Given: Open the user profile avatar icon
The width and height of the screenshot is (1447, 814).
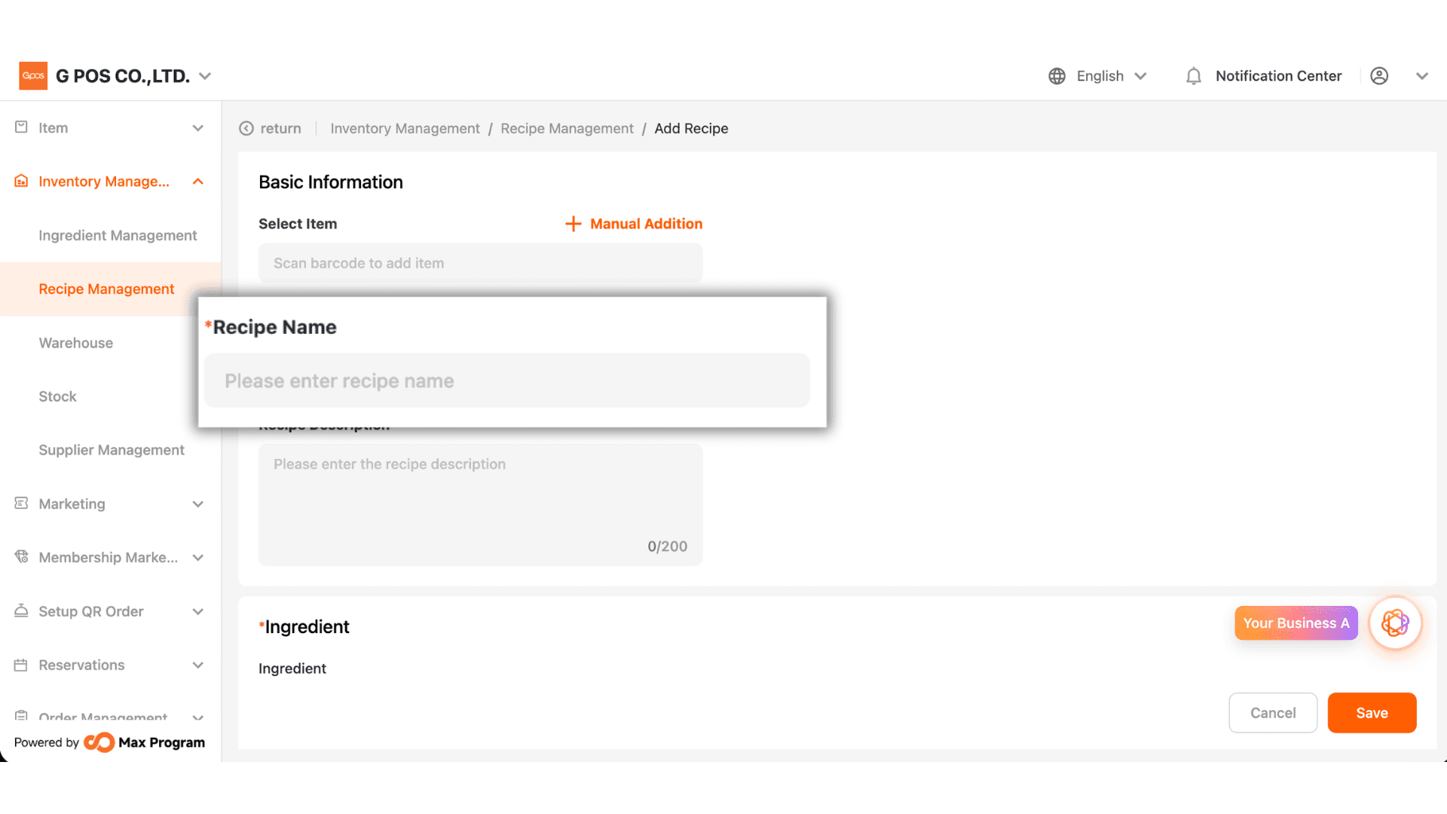Looking at the screenshot, I should pyautogui.click(x=1379, y=76).
